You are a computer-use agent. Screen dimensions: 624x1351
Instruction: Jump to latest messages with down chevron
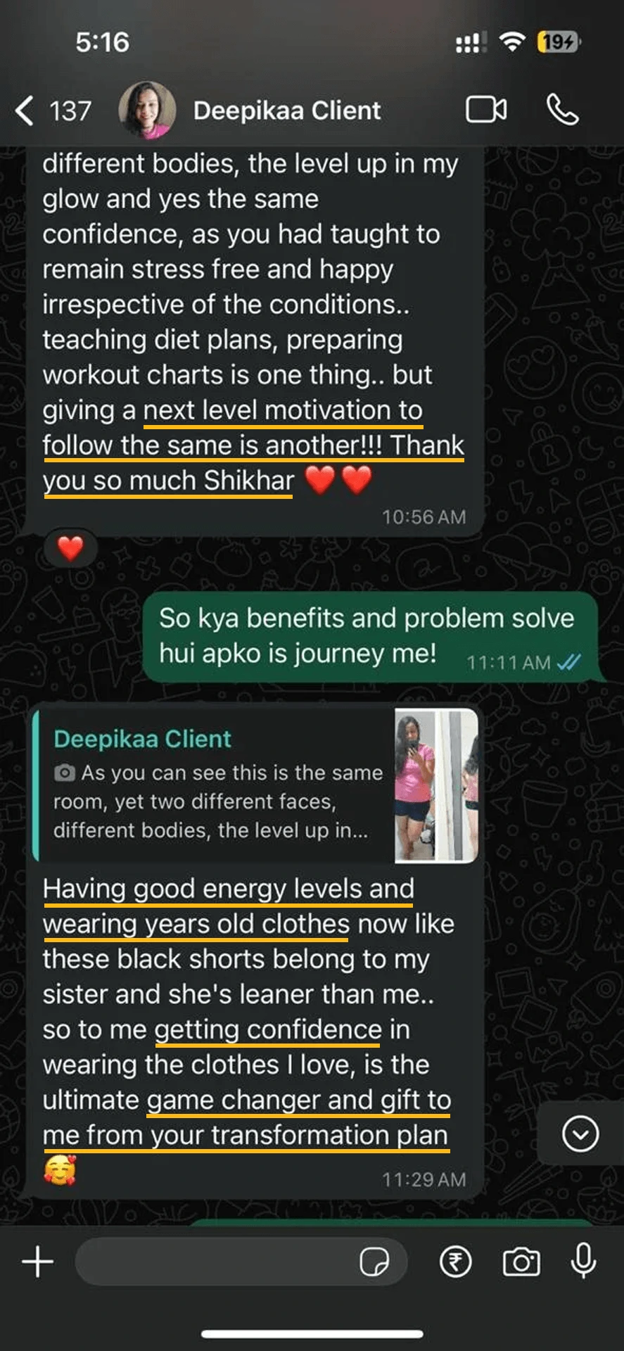tap(580, 1134)
